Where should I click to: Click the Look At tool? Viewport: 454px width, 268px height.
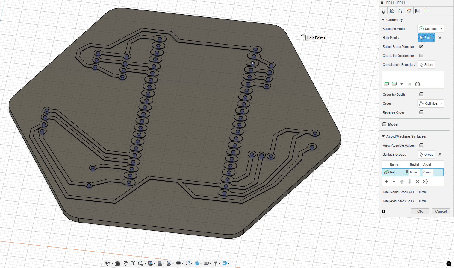pyautogui.click(x=117, y=263)
